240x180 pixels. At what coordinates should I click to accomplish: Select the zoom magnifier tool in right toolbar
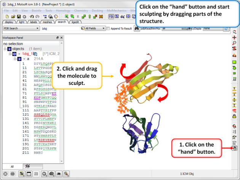pos(235,43)
